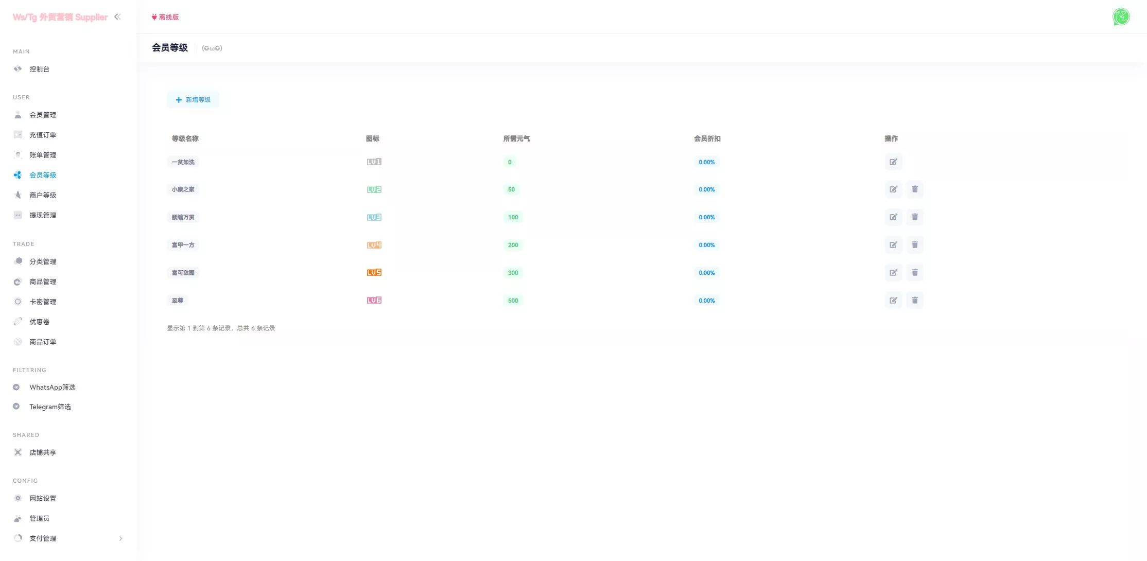Edit the 腰缠万贯 level entry
The height and width of the screenshot is (561, 1147).
point(893,217)
